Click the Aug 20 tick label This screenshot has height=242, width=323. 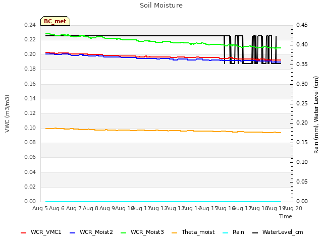pyautogui.click(x=293, y=208)
